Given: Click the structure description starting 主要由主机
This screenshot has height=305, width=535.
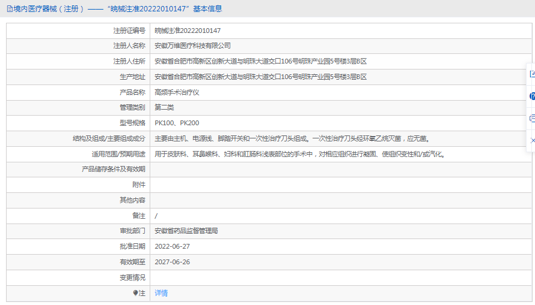Looking at the screenshot, I should tap(293, 139).
